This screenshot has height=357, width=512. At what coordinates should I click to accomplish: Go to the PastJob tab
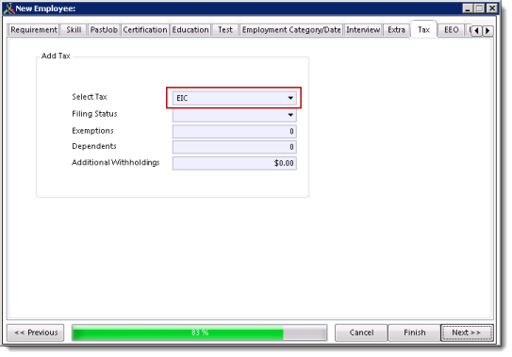coord(104,30)
